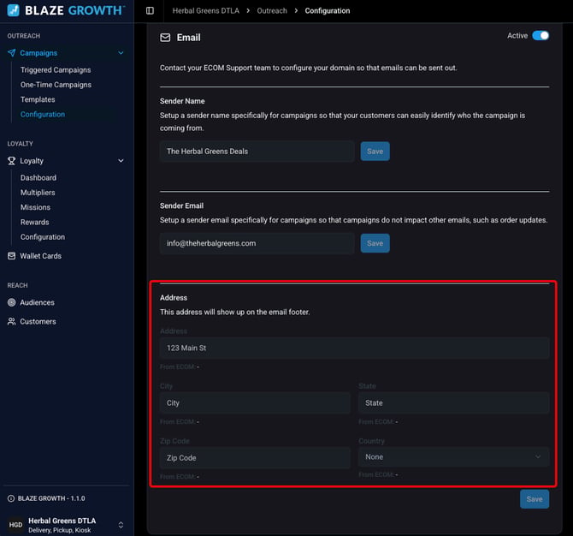Open the Herbal Greens DTLA store switcher
The height and width of the screenshot is (536, 573).
pyautogui.click(x=121, y=525)
